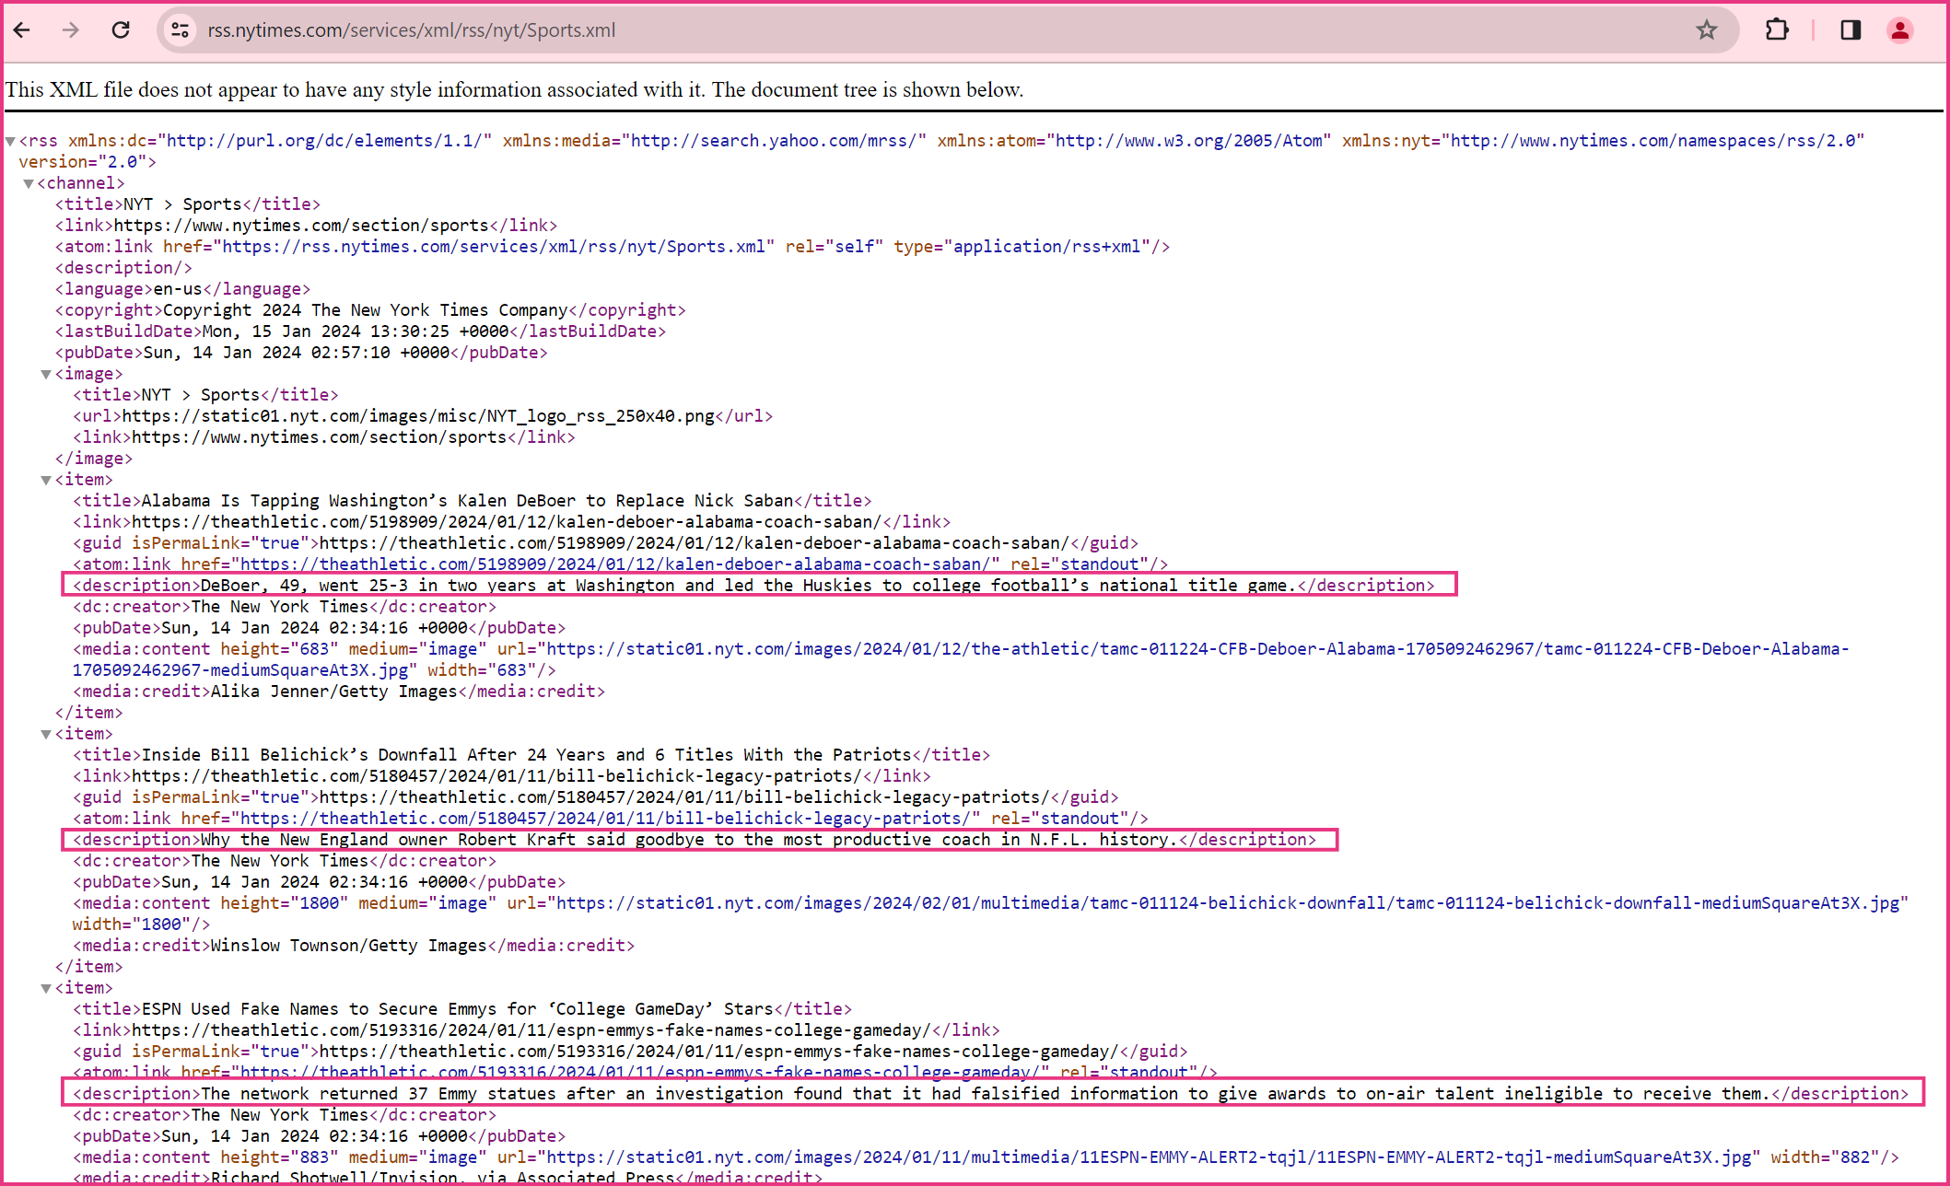Click title 'Inside Bill Belichick's Downfall'
Image resolution: width=1950 pixels, height=1186 pixels.
(x=531, y=755)
